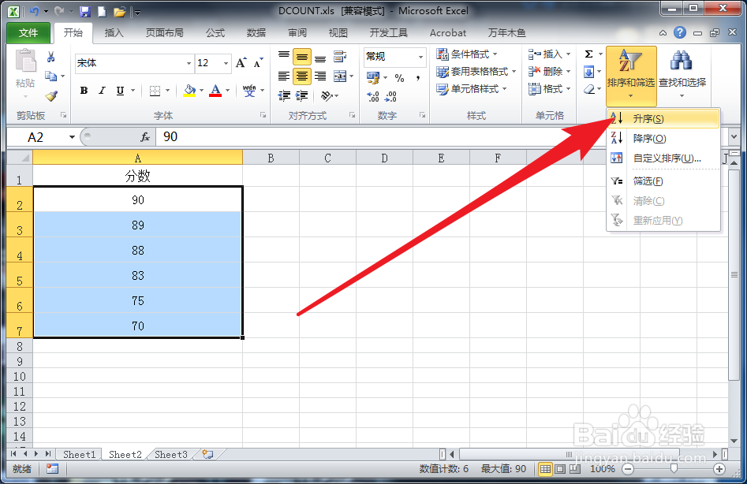Open the cell borders dropdown arrow

pos(168,91)
